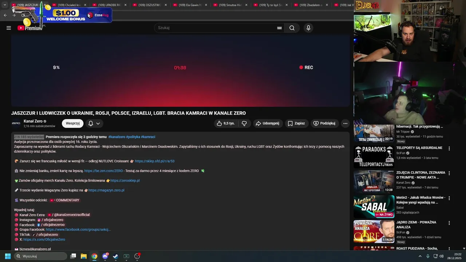The height and width of the screenshot is (262, 466).
Task: Open Steam from the taskbar
Action: 115,256
